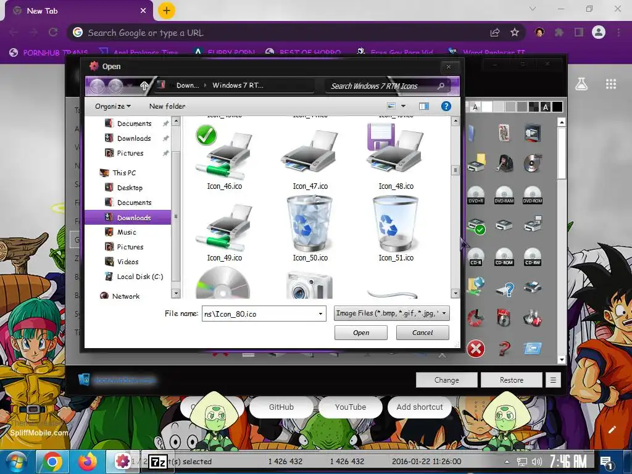Select the printer with folder icon
This screenshot has width=632, height=474.
tap(476, 163)
